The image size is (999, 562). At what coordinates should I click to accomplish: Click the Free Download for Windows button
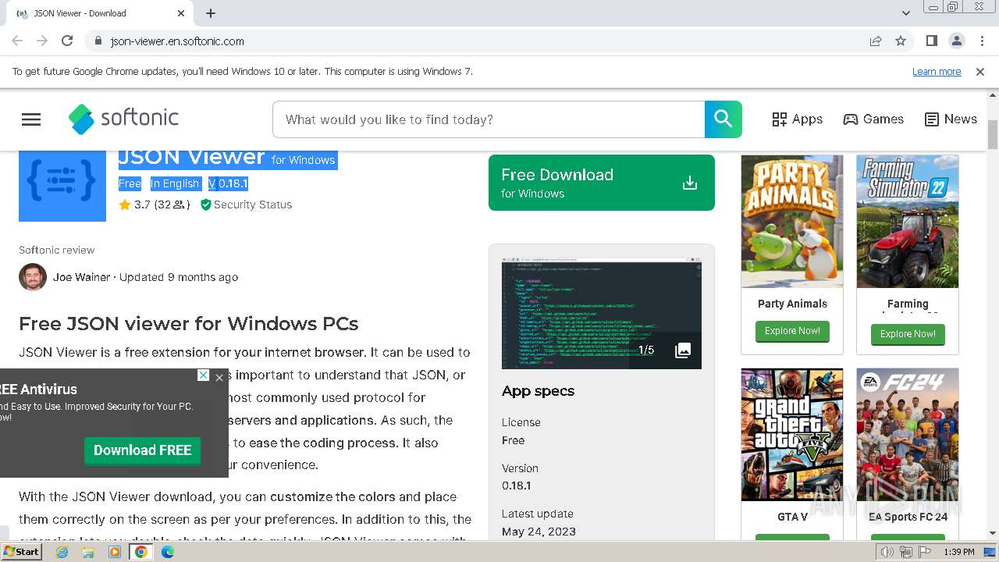[x=602, y=183]
